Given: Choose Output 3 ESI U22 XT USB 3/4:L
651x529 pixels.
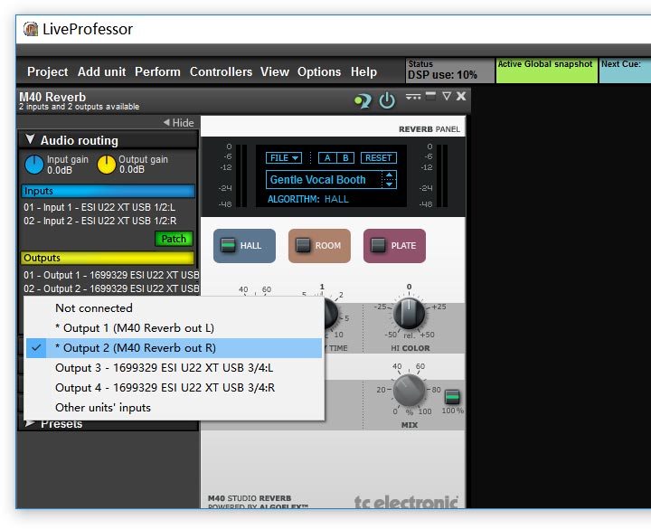Looking at the screenshot, I should click(174, 368).
